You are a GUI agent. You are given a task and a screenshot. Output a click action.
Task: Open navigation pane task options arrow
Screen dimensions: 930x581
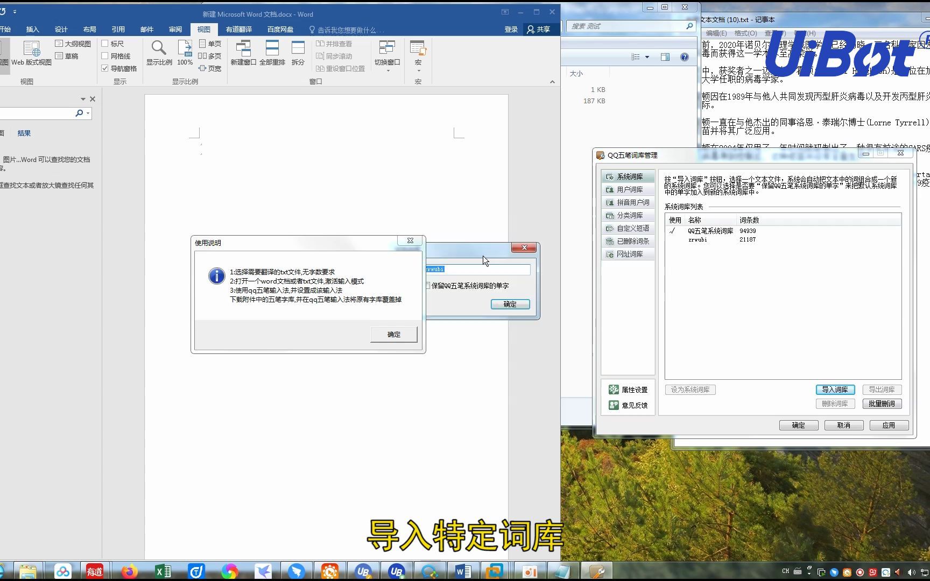83,99
